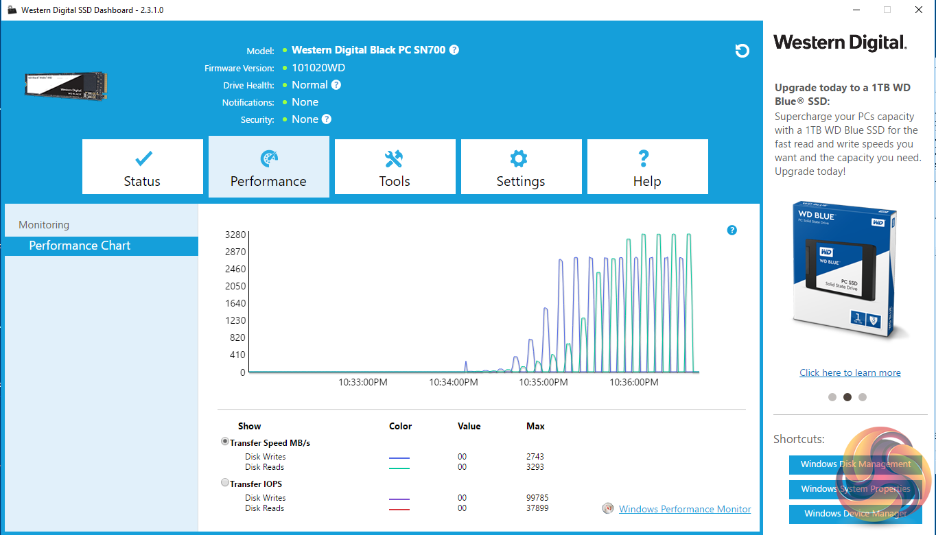Screen dimensions: 936x535
Task: Select the third ad carousel dot
Action: point(863,397)
